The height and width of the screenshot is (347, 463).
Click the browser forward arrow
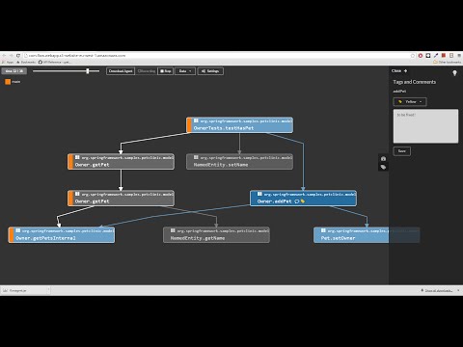coord(11,56)
